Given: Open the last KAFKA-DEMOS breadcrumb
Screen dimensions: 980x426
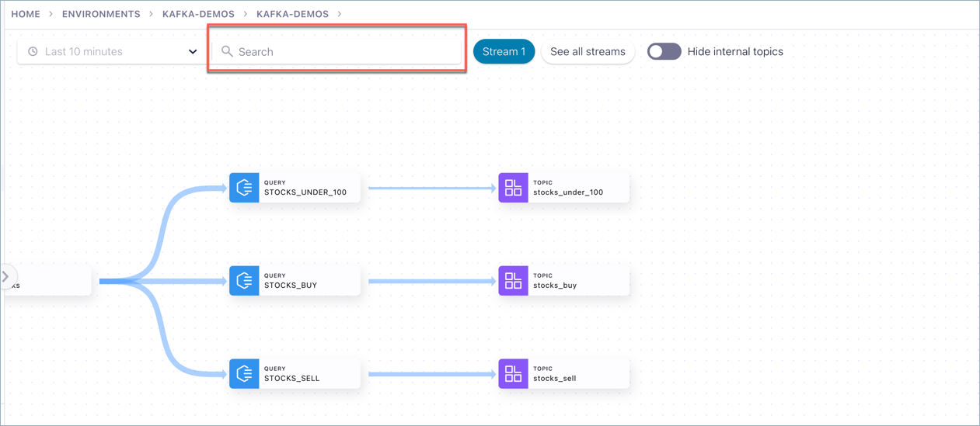Looking at the screenshot, I should click(292, 14).
